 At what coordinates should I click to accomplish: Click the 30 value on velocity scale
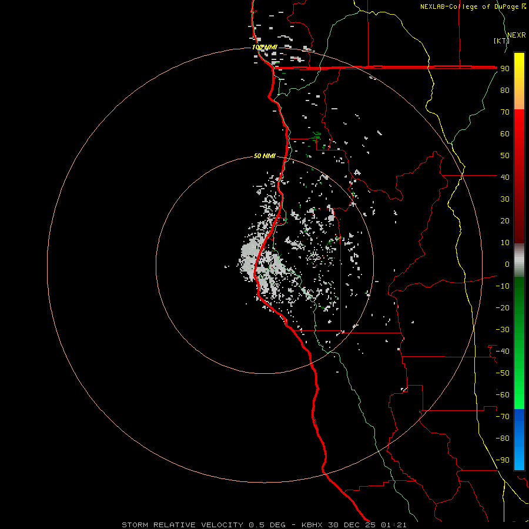505,199
